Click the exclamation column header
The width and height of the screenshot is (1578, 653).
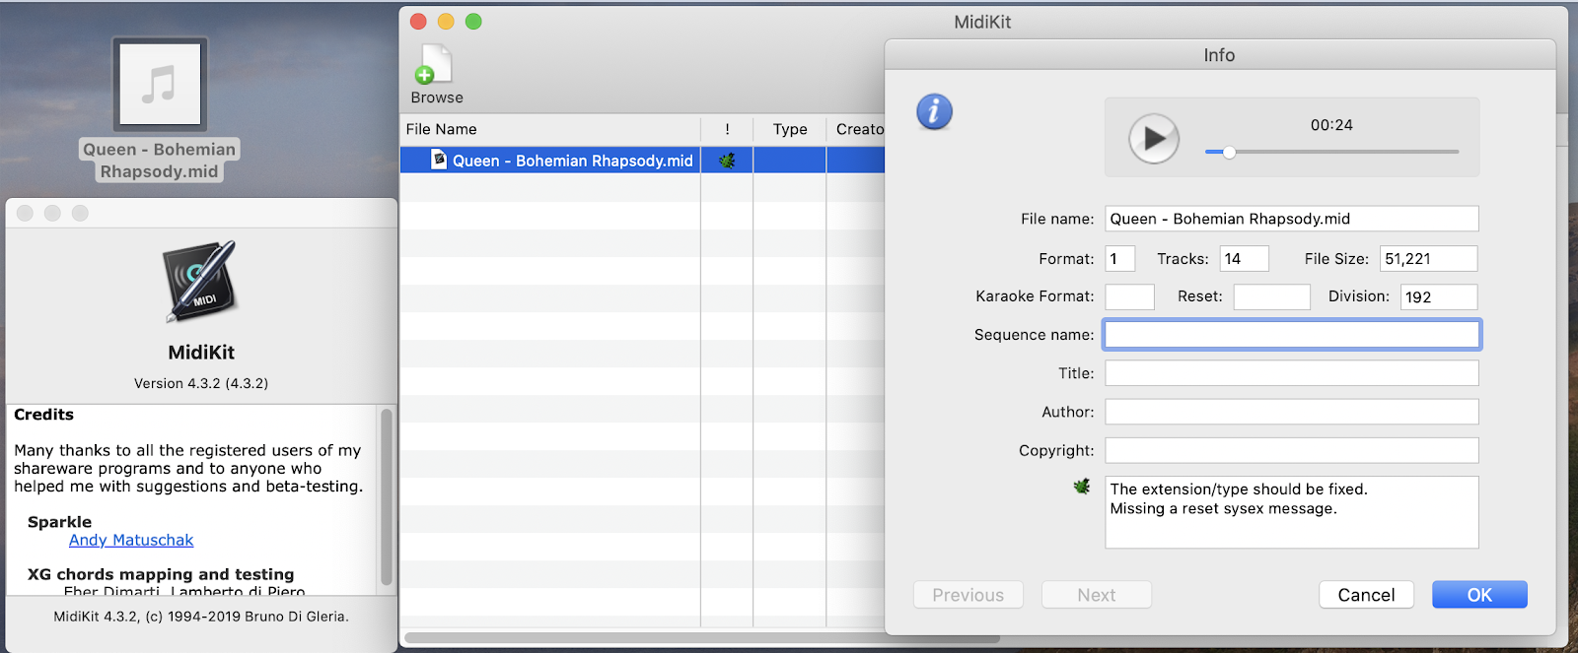[x=727, y=129]
